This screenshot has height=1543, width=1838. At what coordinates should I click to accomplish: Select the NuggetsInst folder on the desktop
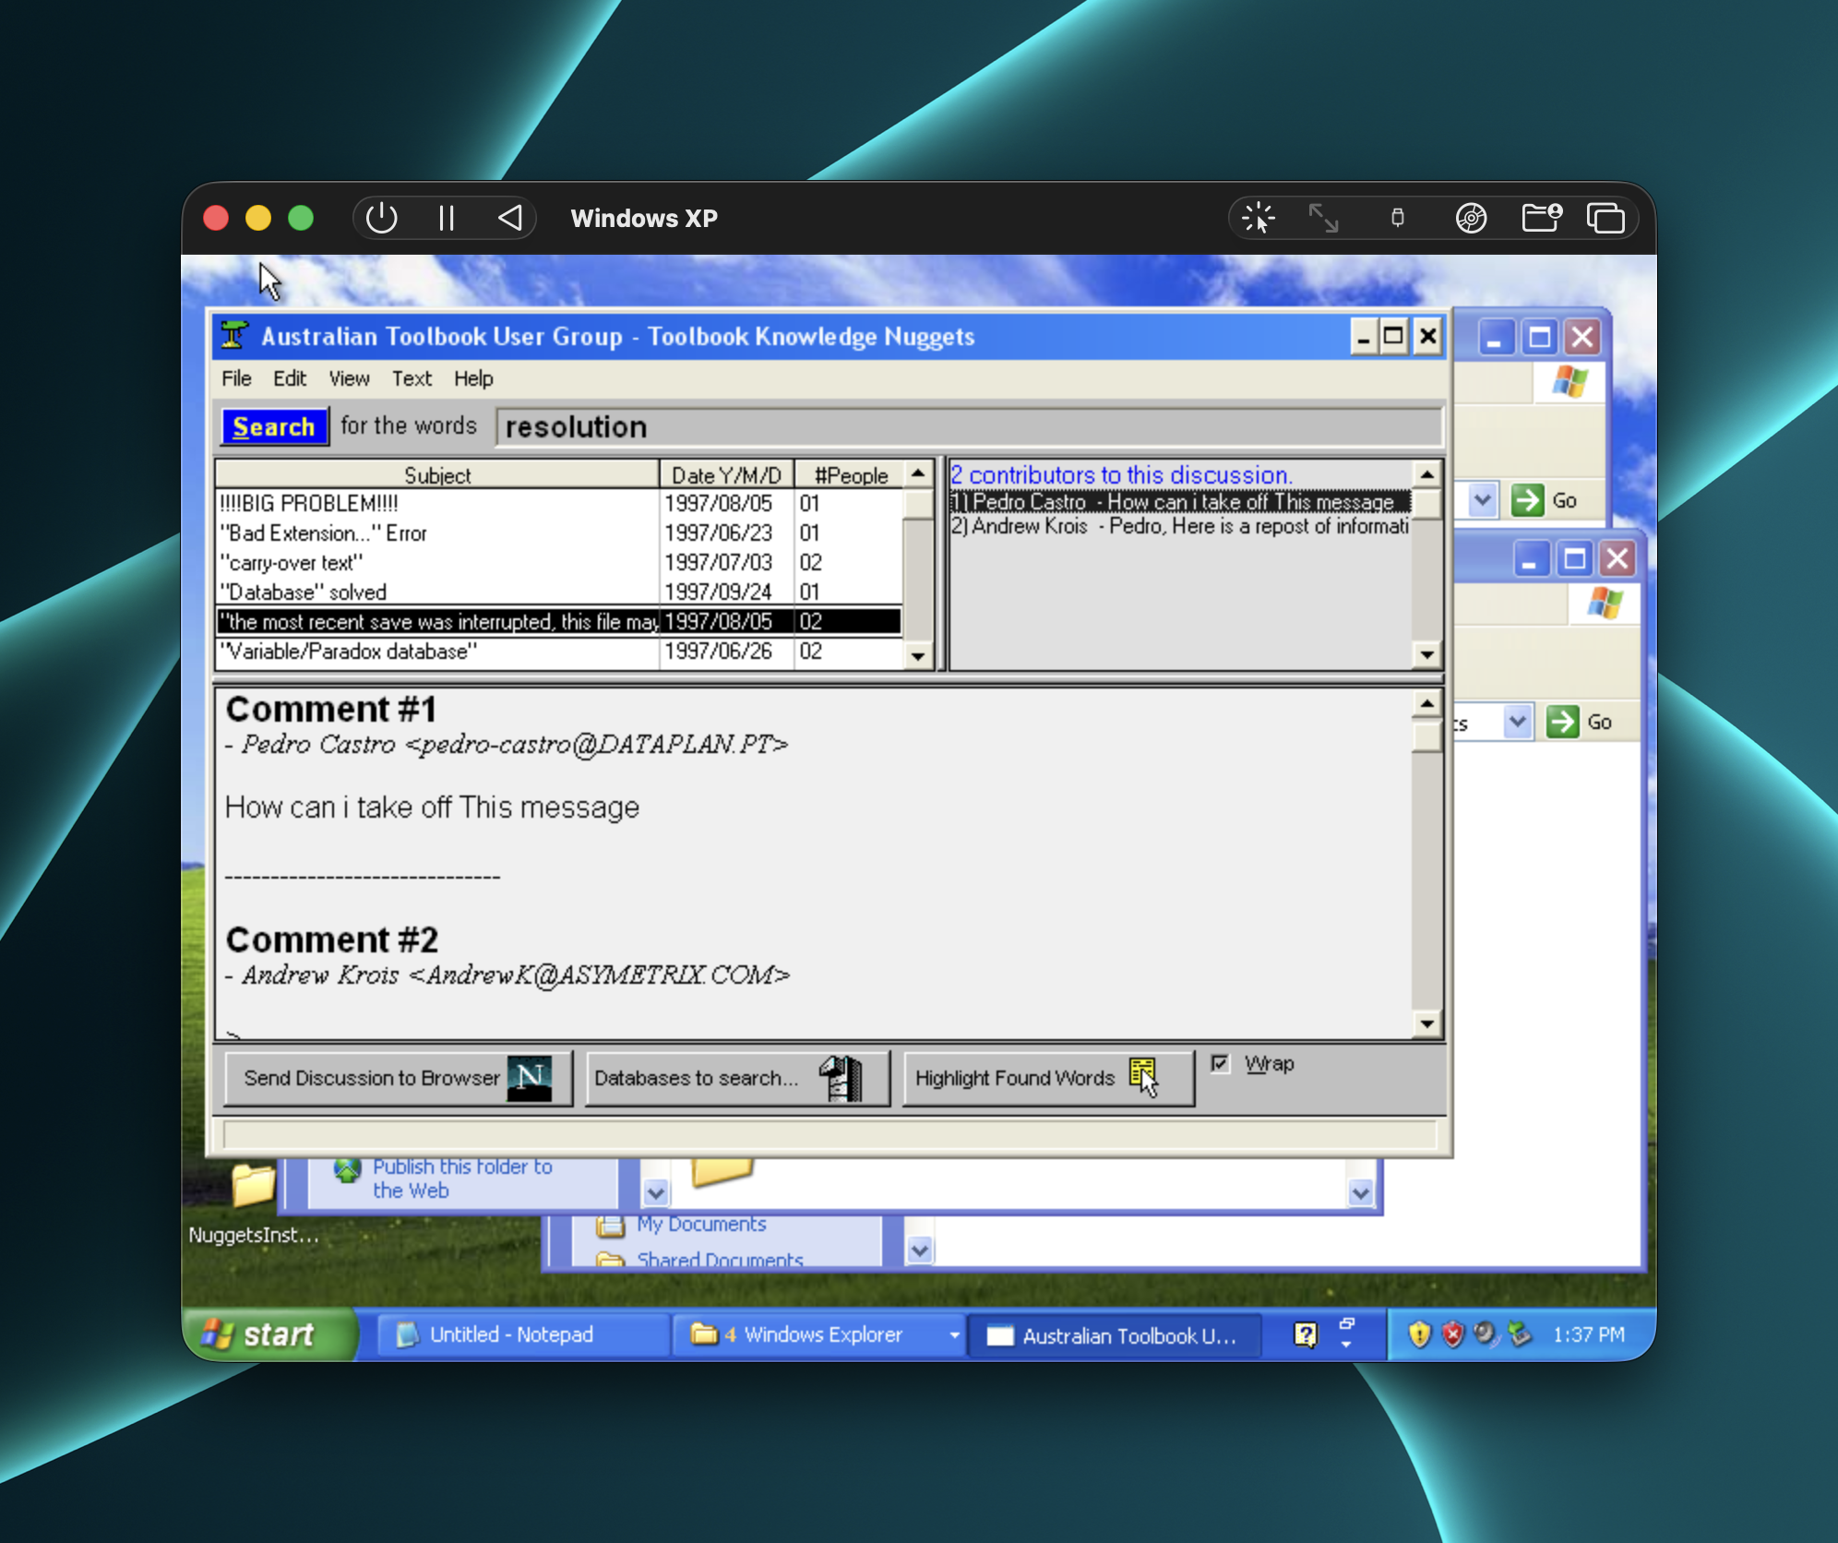pyautogui.click(x=253, y=1200)
